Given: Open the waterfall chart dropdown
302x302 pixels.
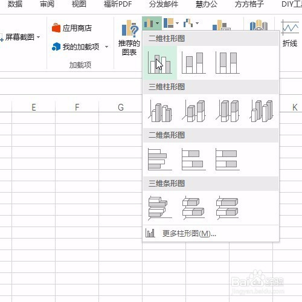Looking at the screenshot, I should [x=191, y=24].
